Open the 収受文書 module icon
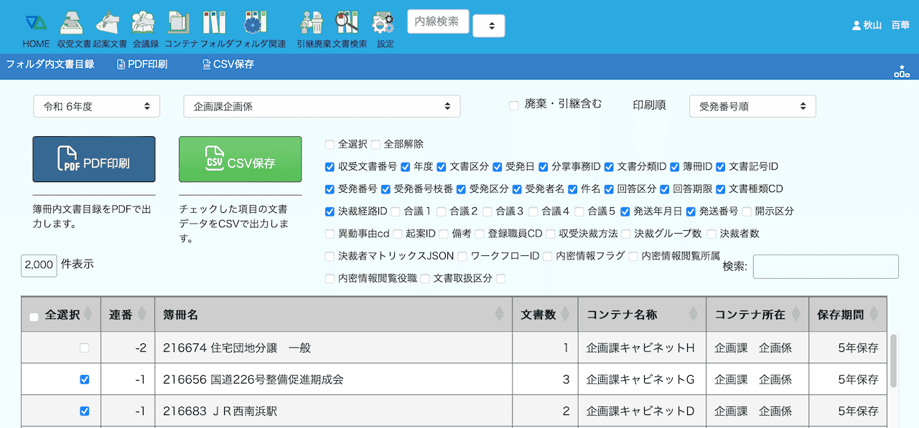 point(70,24)
